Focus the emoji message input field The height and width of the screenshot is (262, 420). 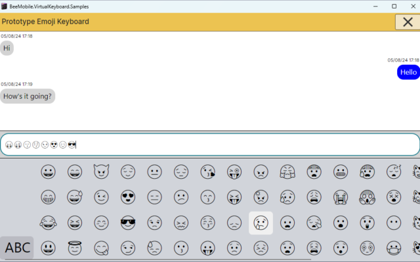[210, 145]
